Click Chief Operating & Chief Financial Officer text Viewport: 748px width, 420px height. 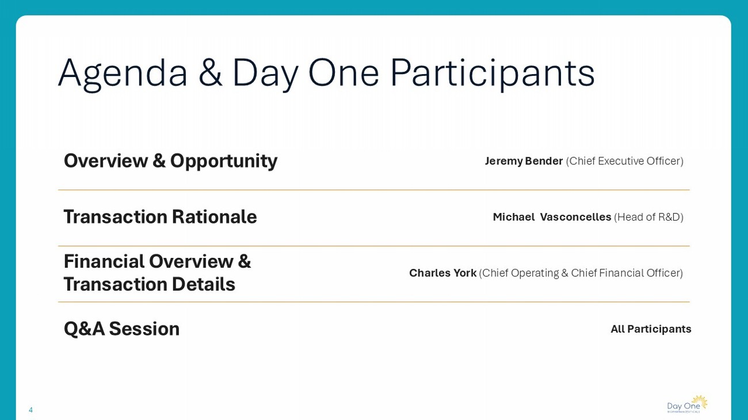click(581, 273)
